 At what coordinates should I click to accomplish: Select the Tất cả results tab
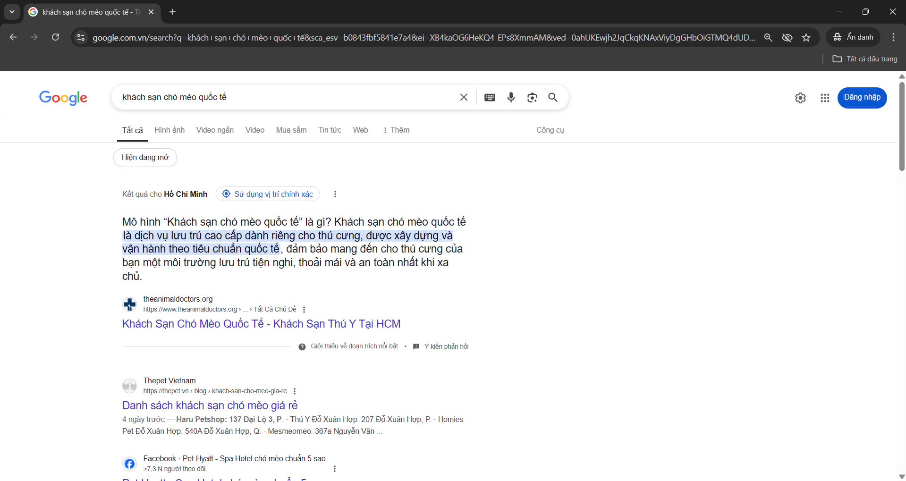click(132, 130)
